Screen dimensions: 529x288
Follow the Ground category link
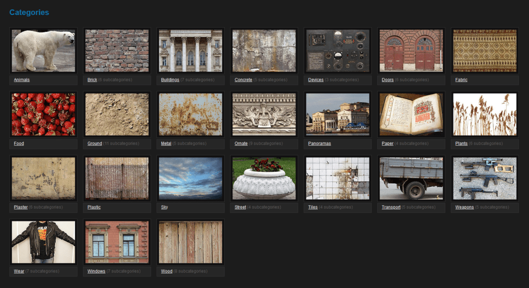tap(95, 143)
